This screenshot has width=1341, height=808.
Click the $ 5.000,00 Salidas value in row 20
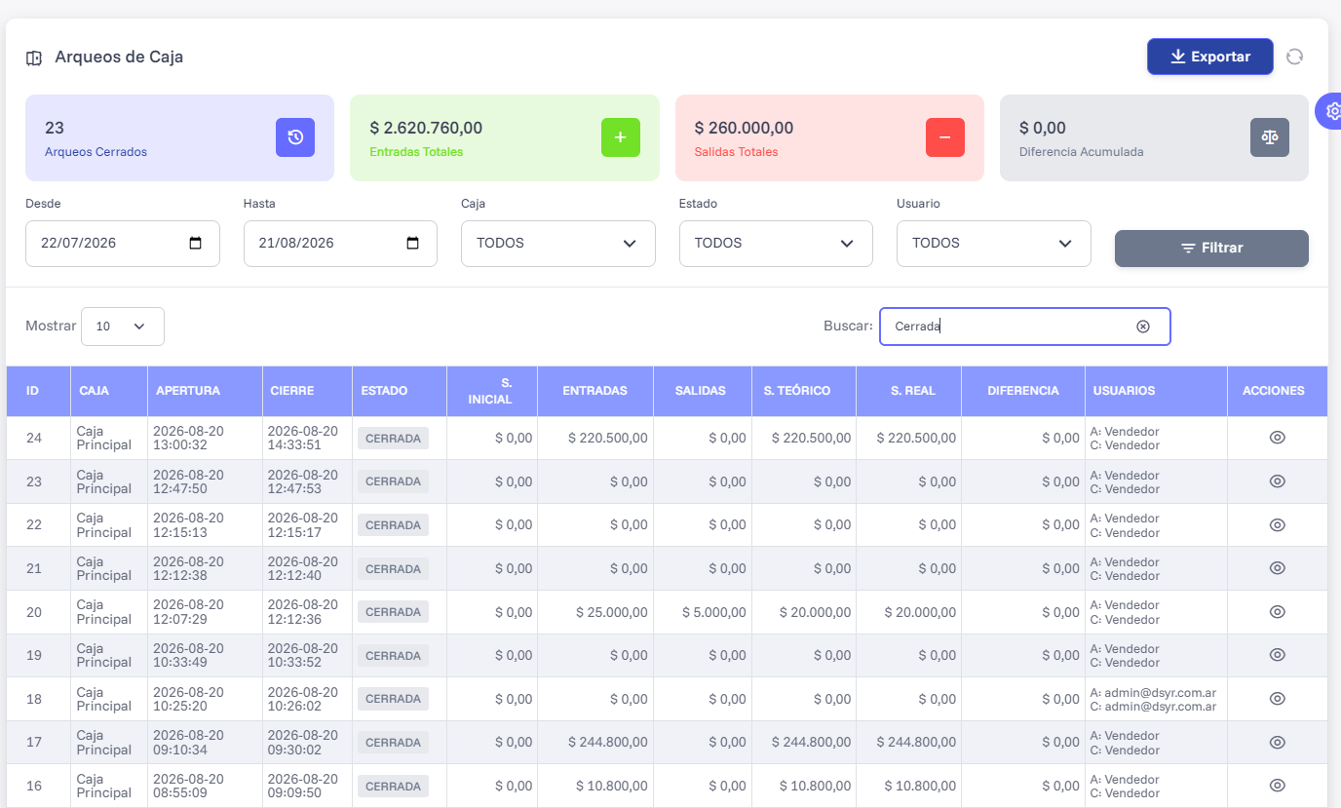(x=714, y=612)
